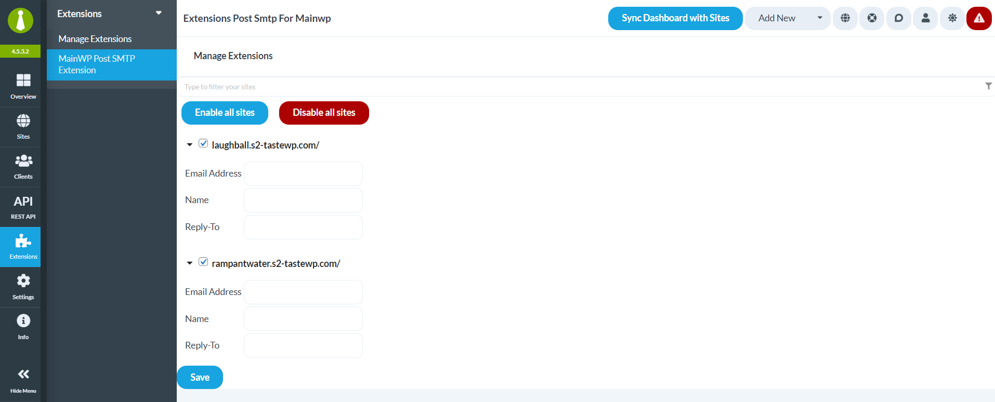The width and height of the screenshot is (995, 402).
Task: Focus rampantwater Name field
Action: point(303,318)
